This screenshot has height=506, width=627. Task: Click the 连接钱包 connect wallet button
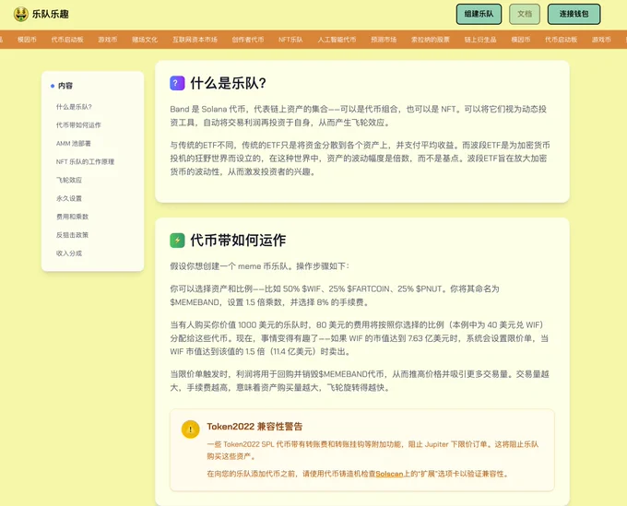574,14
